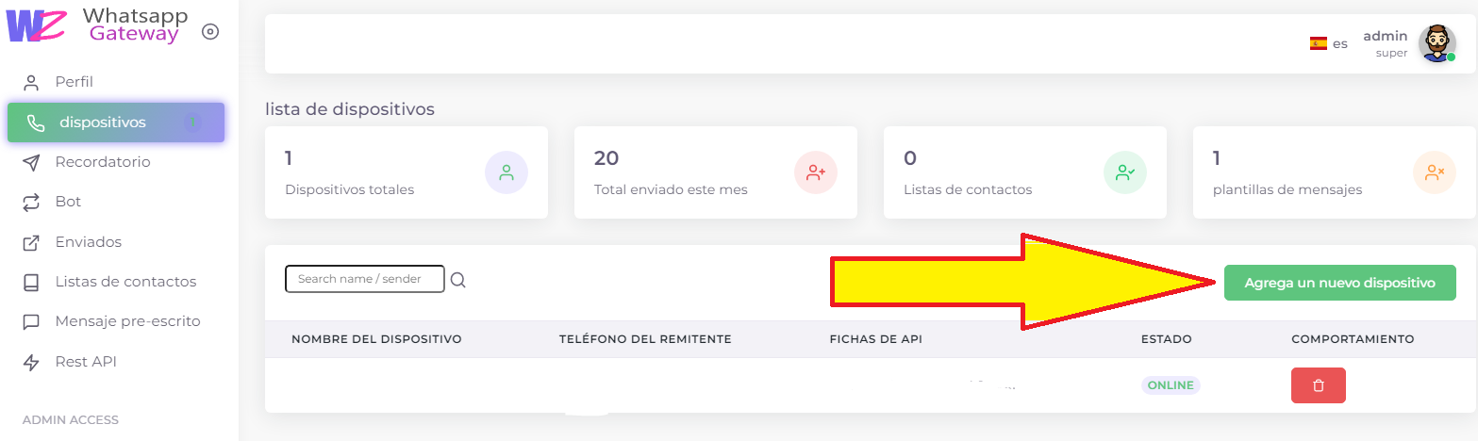Open admin avatar profile menu
The width and height of the screenshot is (1478, 441).
[x=1436, y=43]
